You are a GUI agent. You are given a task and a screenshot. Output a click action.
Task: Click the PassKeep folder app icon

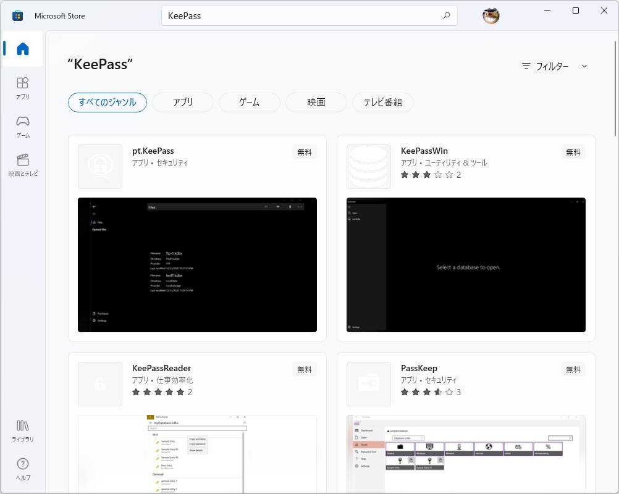click(x=368, y=383)
